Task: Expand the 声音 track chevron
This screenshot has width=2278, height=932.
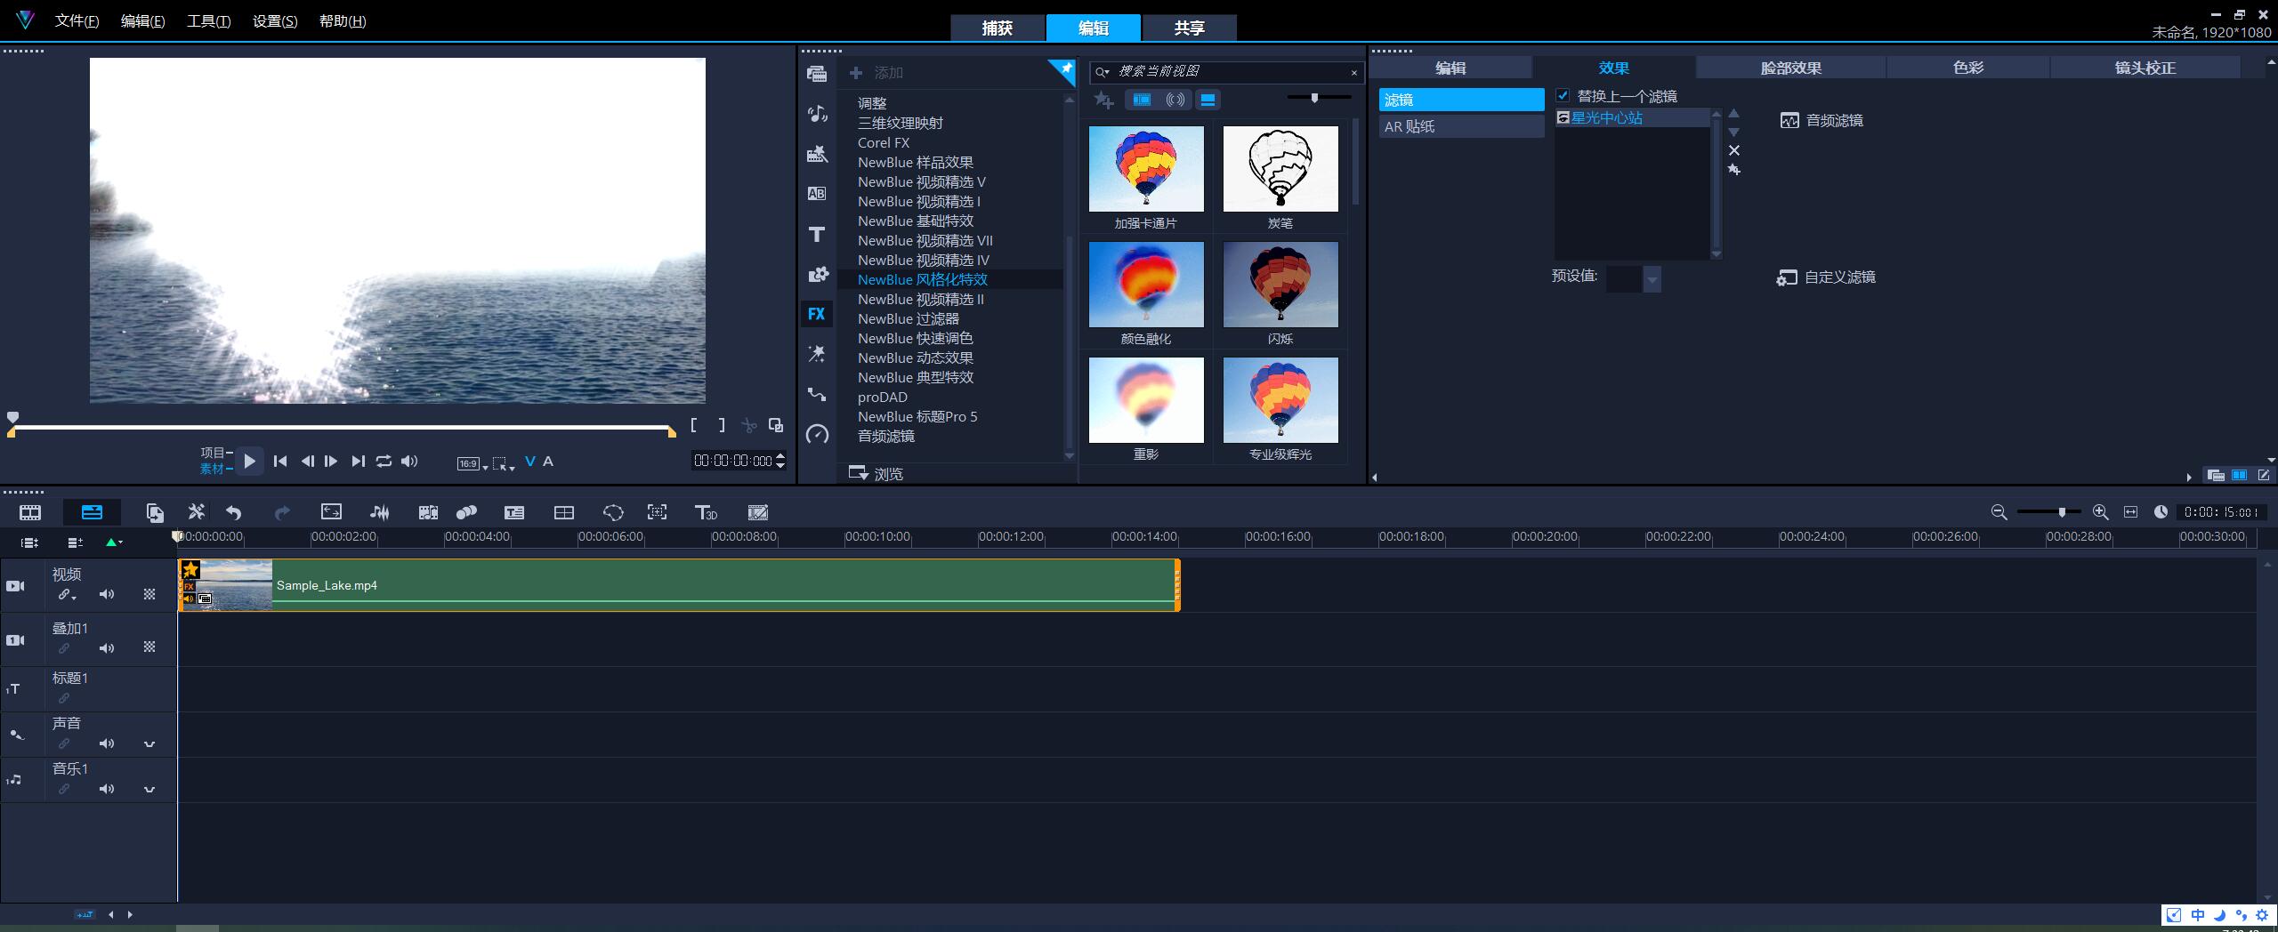Action: tap(149, 744)
